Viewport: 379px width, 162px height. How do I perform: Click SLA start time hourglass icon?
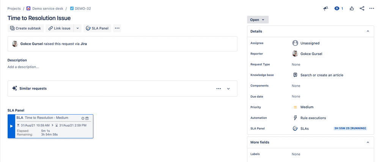click(x=18, y=126)
